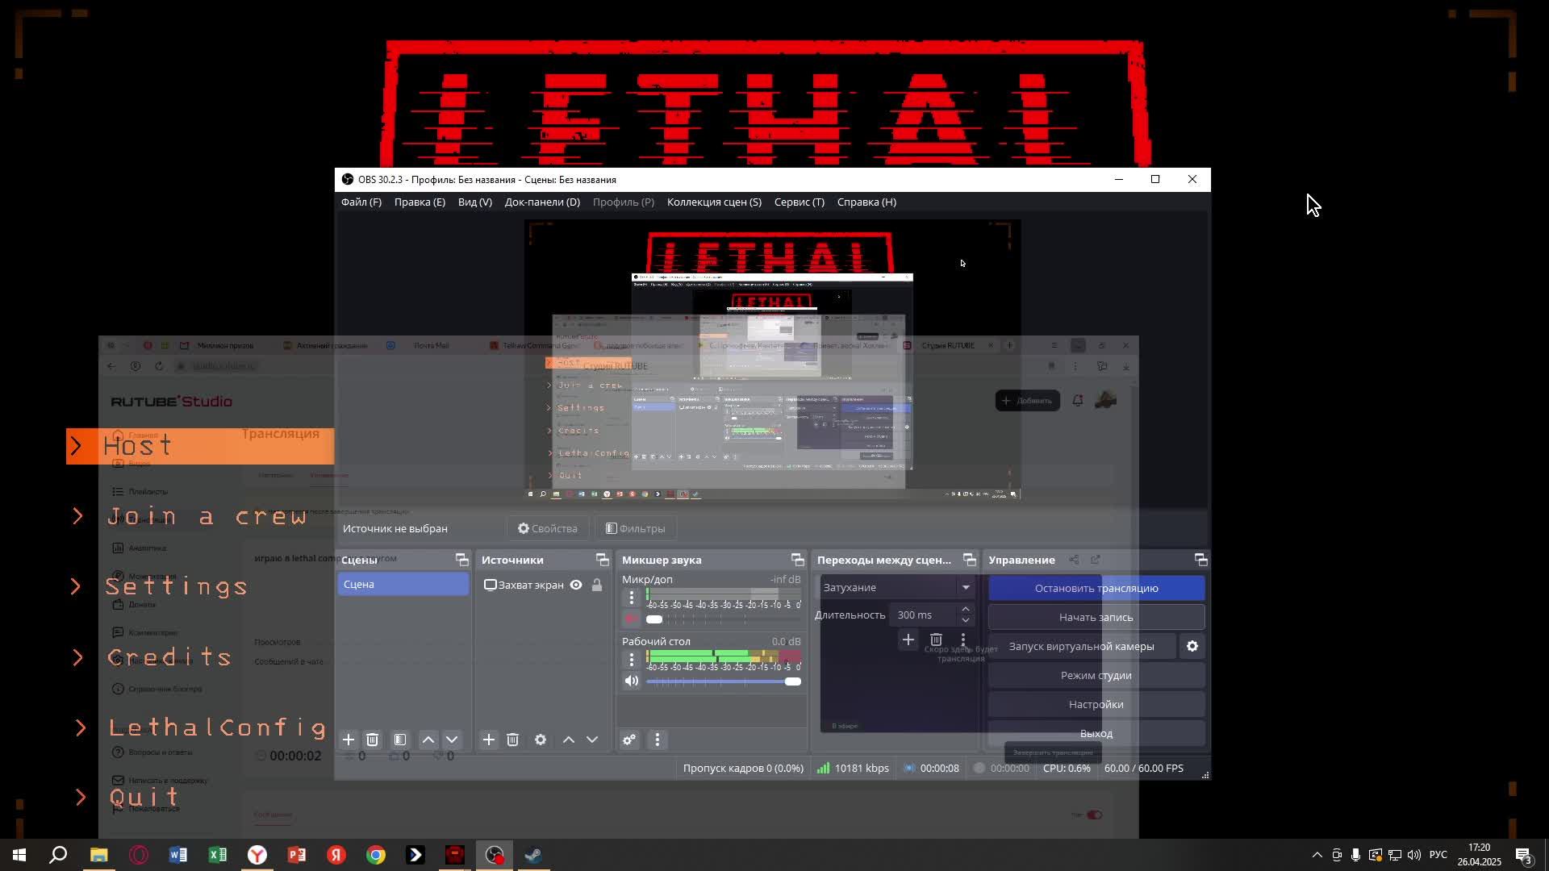This screenshot has height=871, width=1549.
Task: Open the Правка (E) menu
Action: tap(420, 202)
